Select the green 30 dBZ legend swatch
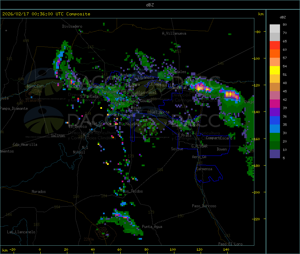 click(x=275, y=137)
